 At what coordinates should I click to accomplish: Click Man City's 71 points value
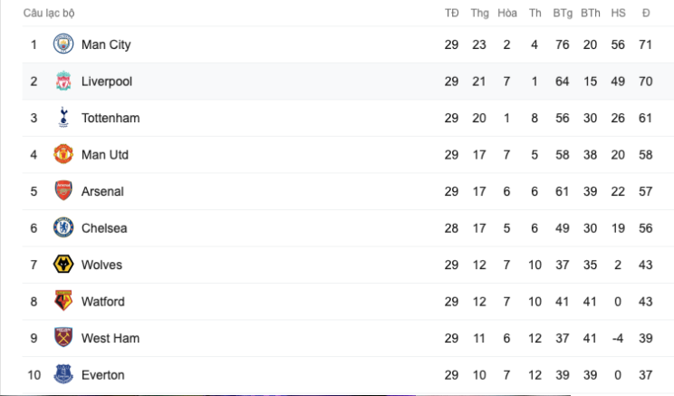(647, 44)
